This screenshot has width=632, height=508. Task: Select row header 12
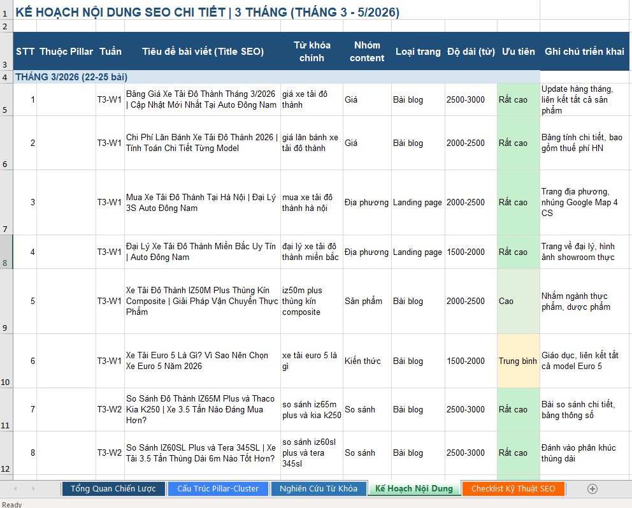coord(6,453)
